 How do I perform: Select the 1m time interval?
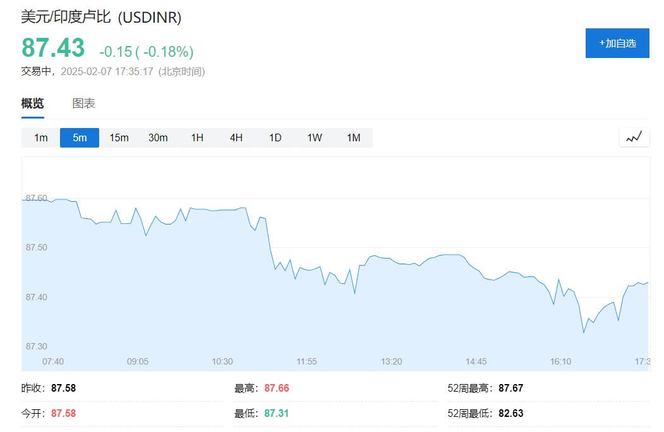pos(41,137)
